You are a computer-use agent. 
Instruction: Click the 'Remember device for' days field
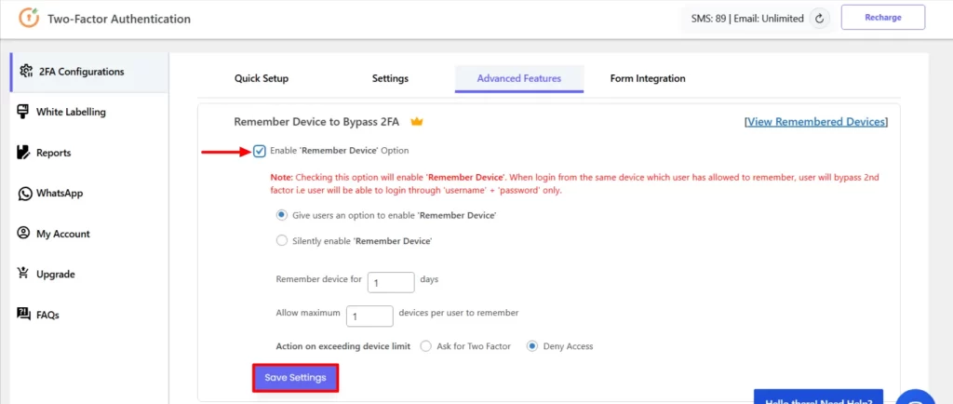coord(391,282)
